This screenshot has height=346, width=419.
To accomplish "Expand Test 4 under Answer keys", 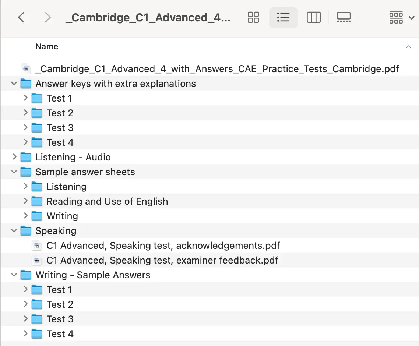I will 25,142.
